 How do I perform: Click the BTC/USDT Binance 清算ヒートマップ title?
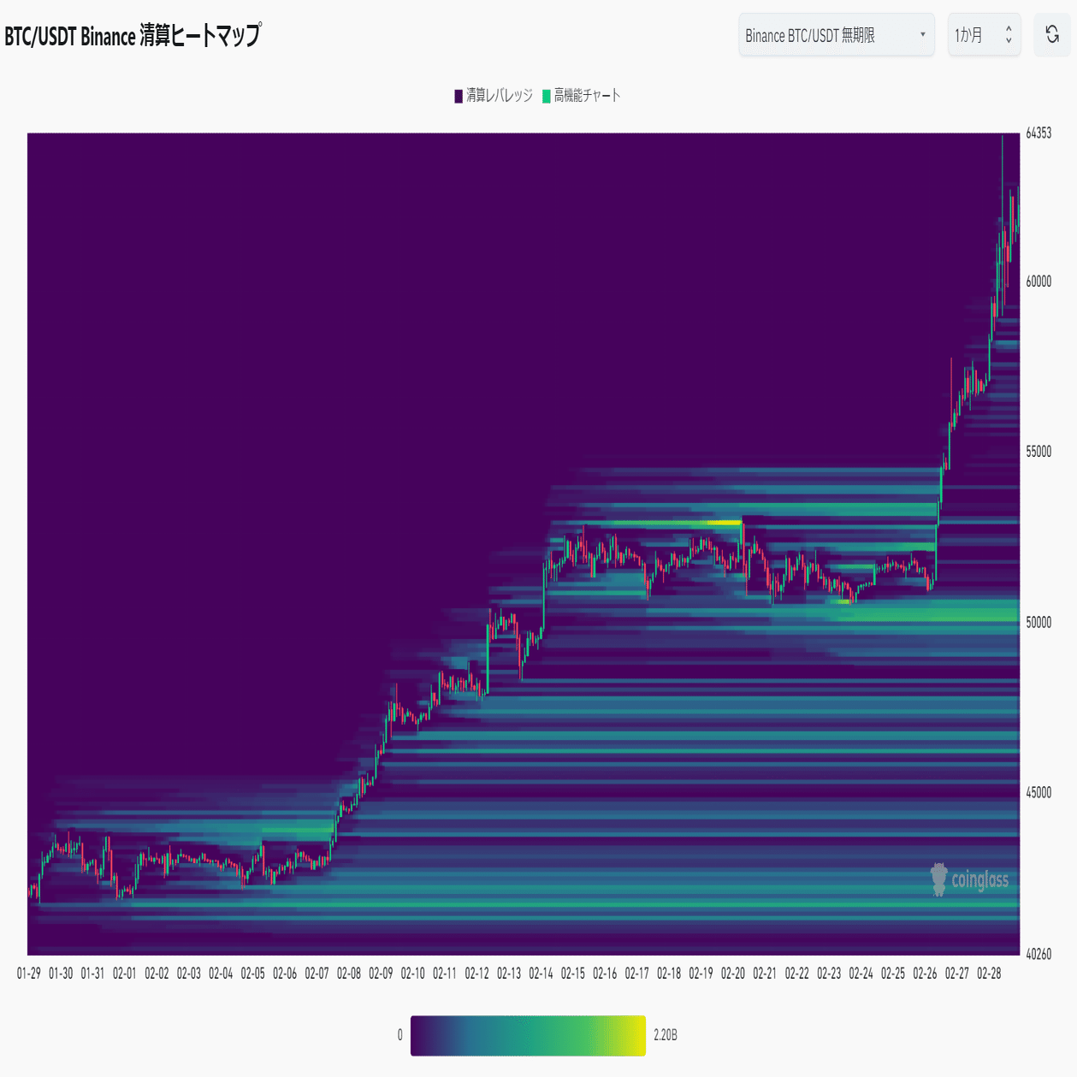pos(133,36)
